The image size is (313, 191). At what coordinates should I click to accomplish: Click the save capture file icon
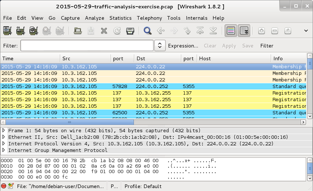(91, 31)
